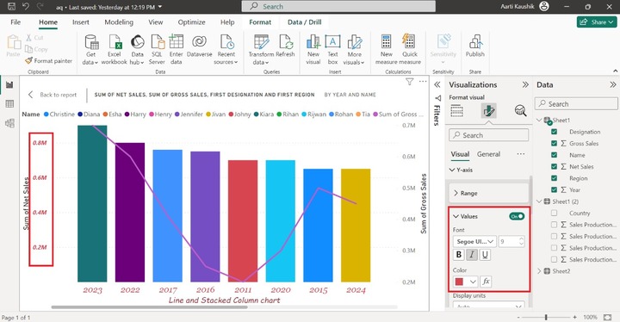Open the Analytics magnifier icon
This screenshot has height=322, width=620.
[x=520, y=111]
